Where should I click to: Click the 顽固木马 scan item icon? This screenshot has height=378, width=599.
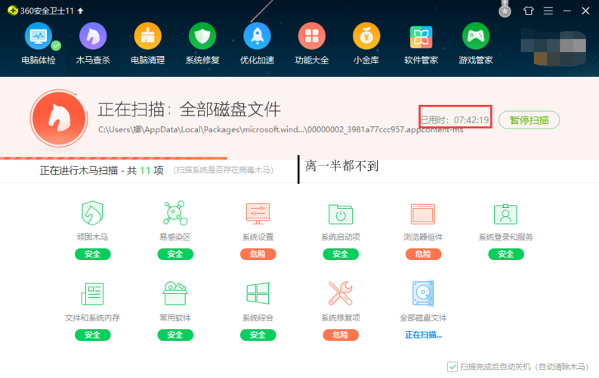click(x=92, y=213)
